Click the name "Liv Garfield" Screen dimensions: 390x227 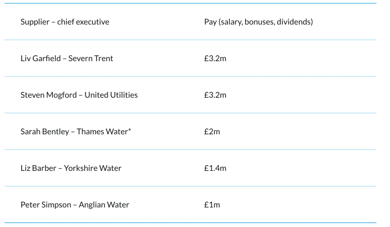pos(39,59)
